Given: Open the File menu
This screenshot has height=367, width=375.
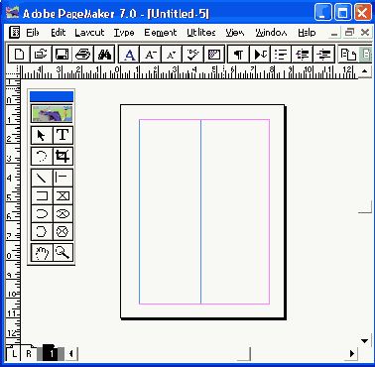Looking at the screenshot, I should [x=33, y=33].
